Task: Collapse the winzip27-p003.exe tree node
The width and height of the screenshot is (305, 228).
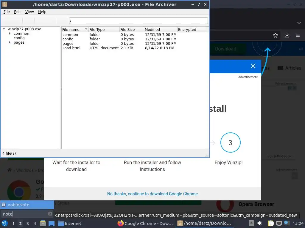Action: tap(4, 29)
